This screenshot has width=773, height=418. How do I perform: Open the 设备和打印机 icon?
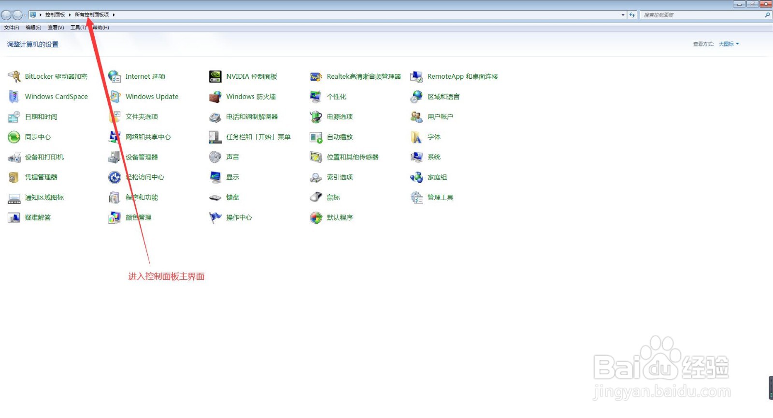[x=14, y=157]
